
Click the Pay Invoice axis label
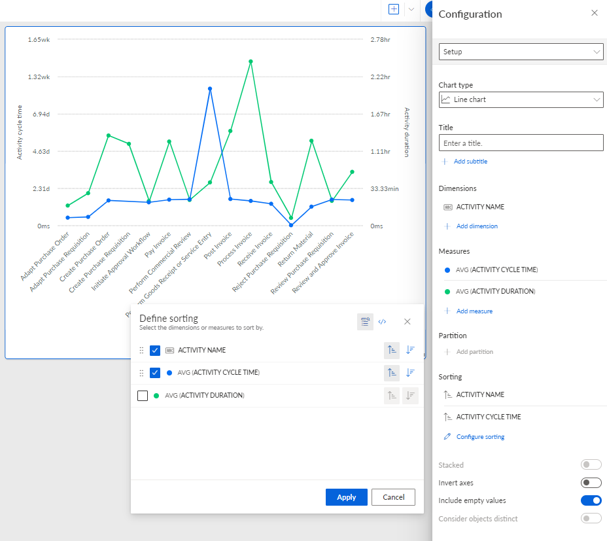click(158, 245)
